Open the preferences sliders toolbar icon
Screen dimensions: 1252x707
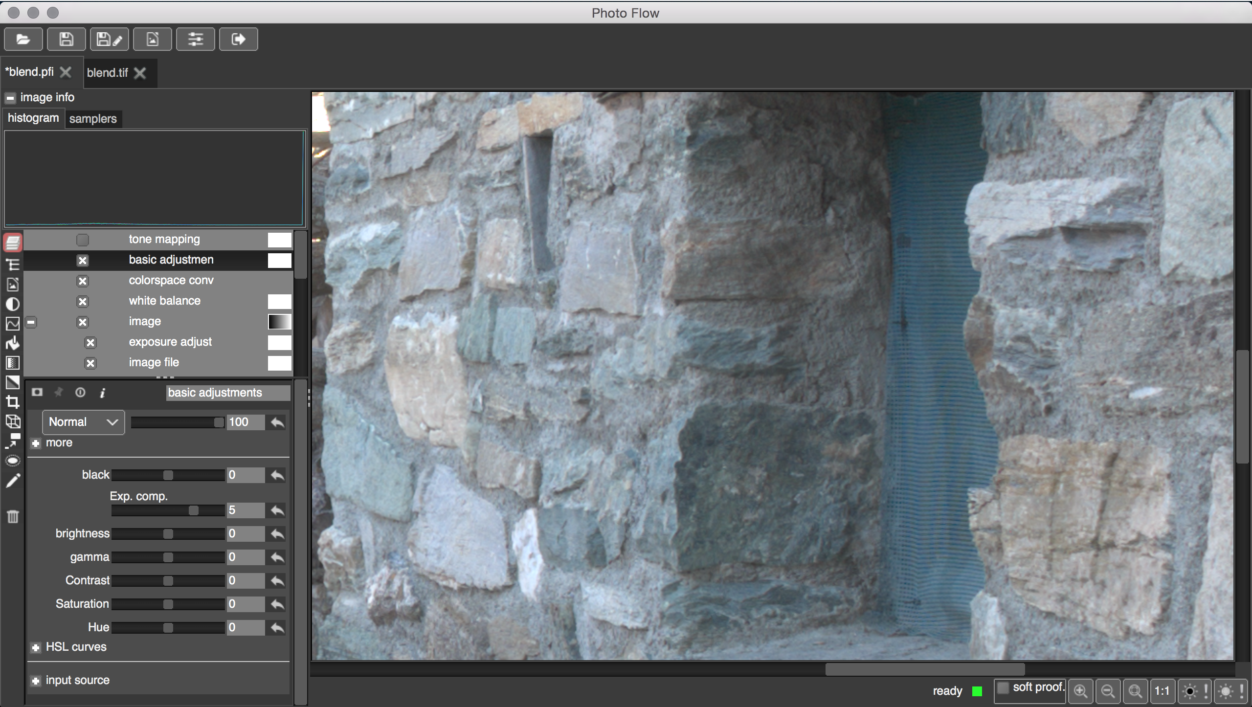(x=195, y=39)
